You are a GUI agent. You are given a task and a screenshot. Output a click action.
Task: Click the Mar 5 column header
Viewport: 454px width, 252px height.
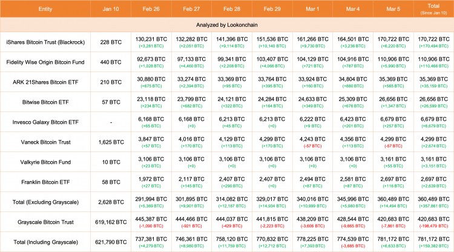point(393,9)
